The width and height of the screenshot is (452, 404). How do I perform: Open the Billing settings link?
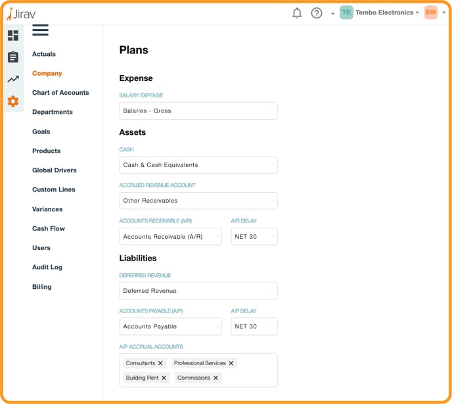pyautogui.click(x=42, y=287)
